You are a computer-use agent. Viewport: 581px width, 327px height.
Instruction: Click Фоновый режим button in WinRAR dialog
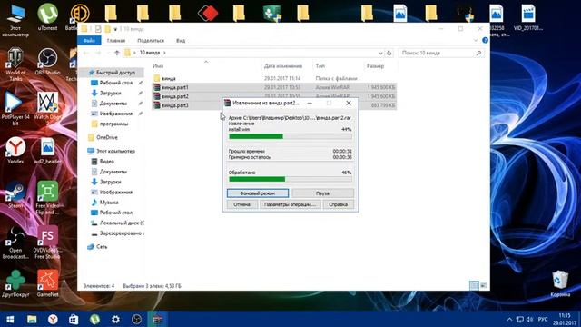tap(258, 193)
